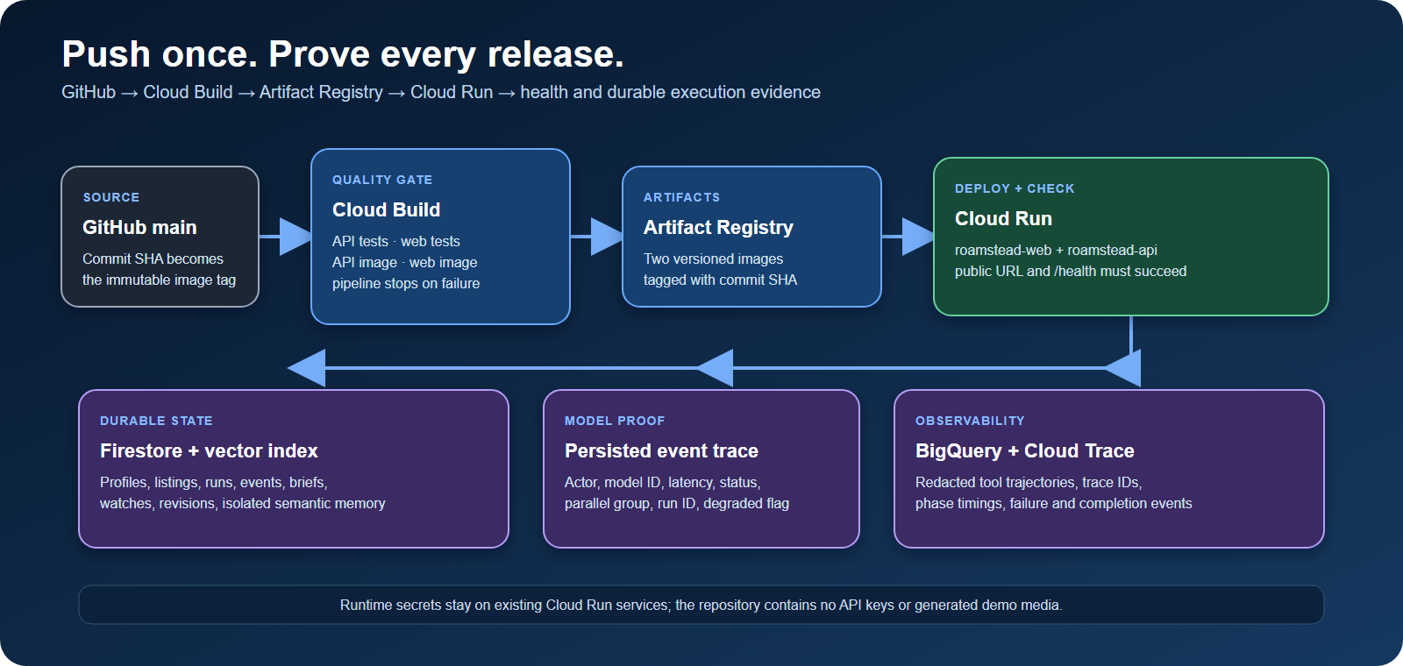This screenshot has height=666, width=1403.
Task: Click the 'Artifact Registry' card title
Action: pos(718,227)
